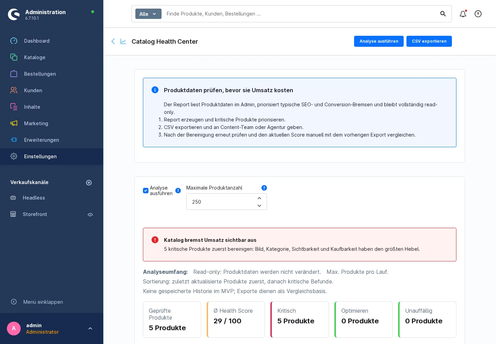This screenshot has height=344, width=496.
Task: Uncheck the Analyse ausführen checkbox
Action: (x=146, y=191)
